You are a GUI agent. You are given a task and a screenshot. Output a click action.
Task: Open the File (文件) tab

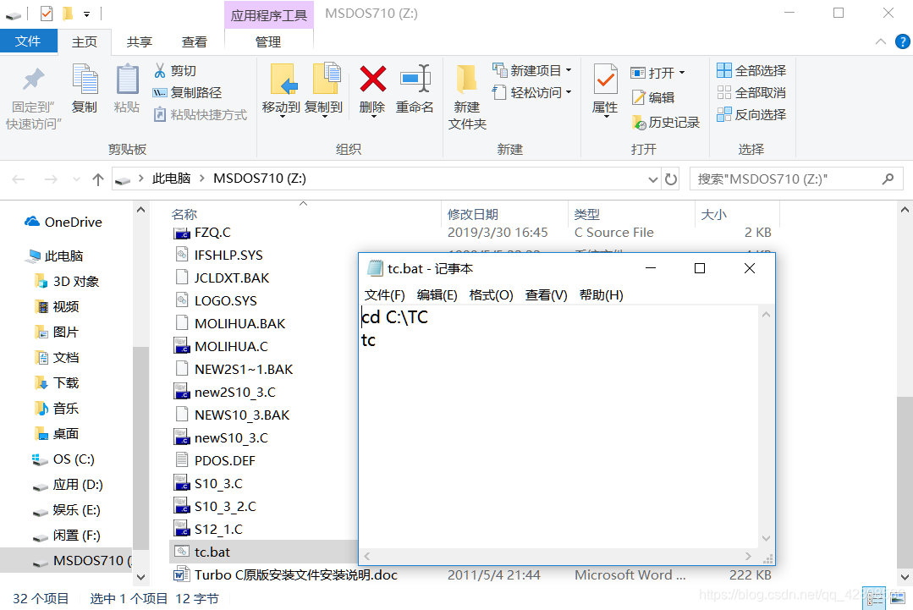pos(28,41)
